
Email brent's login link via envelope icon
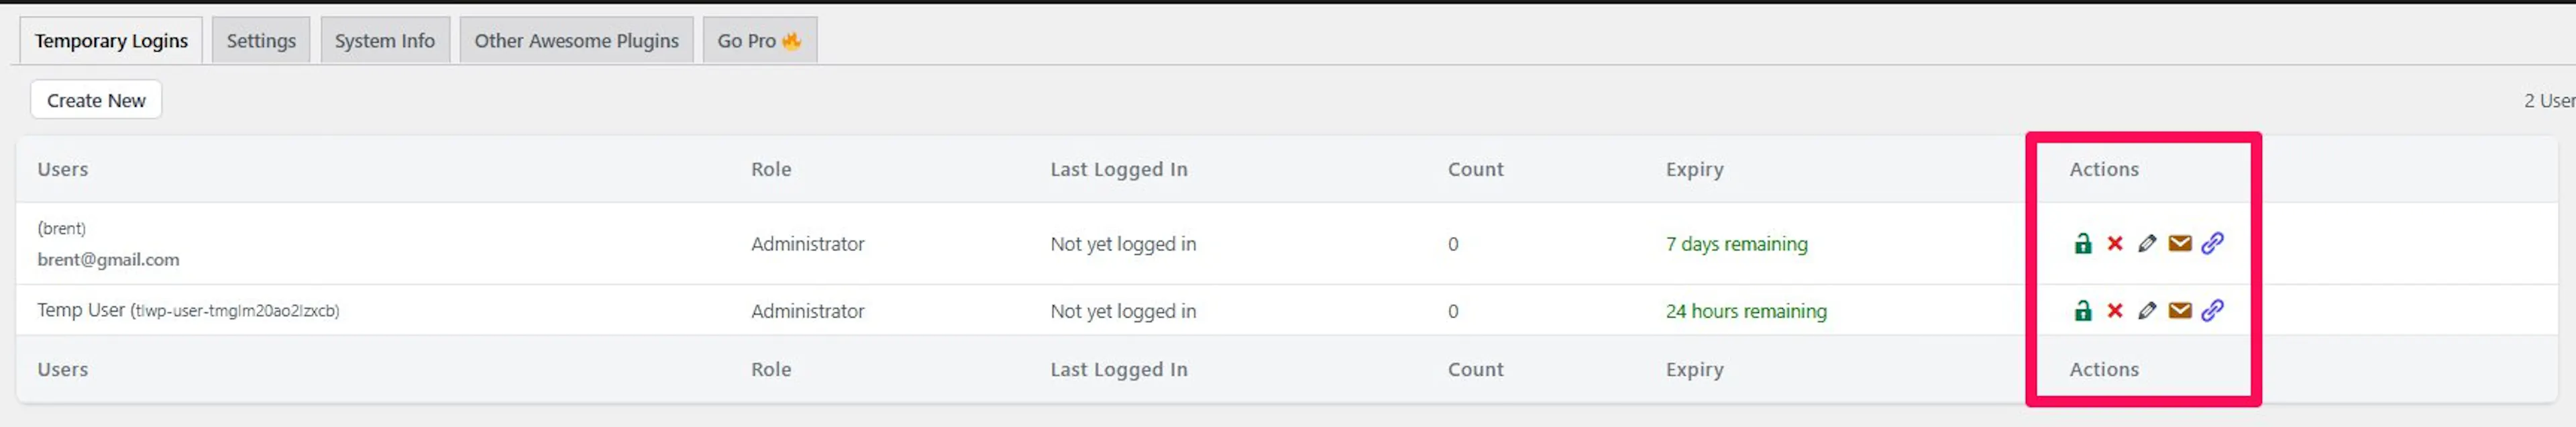coord(2180,243)
